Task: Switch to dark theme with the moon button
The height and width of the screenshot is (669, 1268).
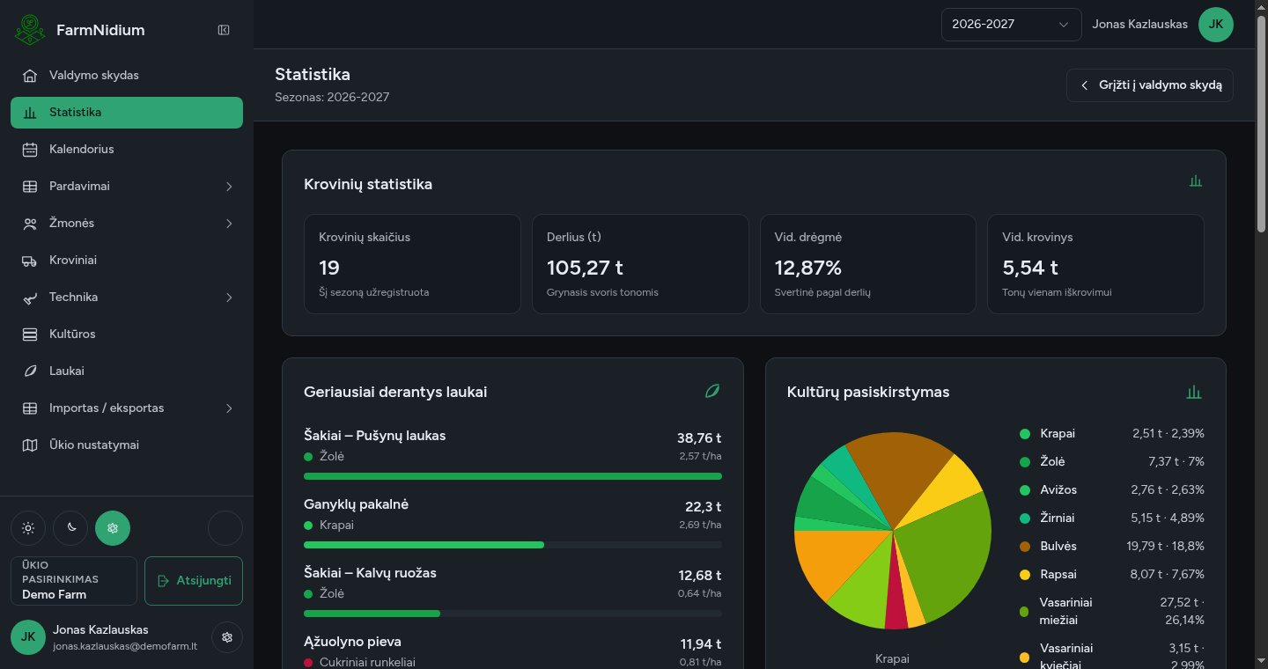Action: pos(70,528)
